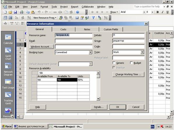Select the Task Usage view icon
Image resolution: width=174 pixels, height=130 pixels.
pos(8,82)
